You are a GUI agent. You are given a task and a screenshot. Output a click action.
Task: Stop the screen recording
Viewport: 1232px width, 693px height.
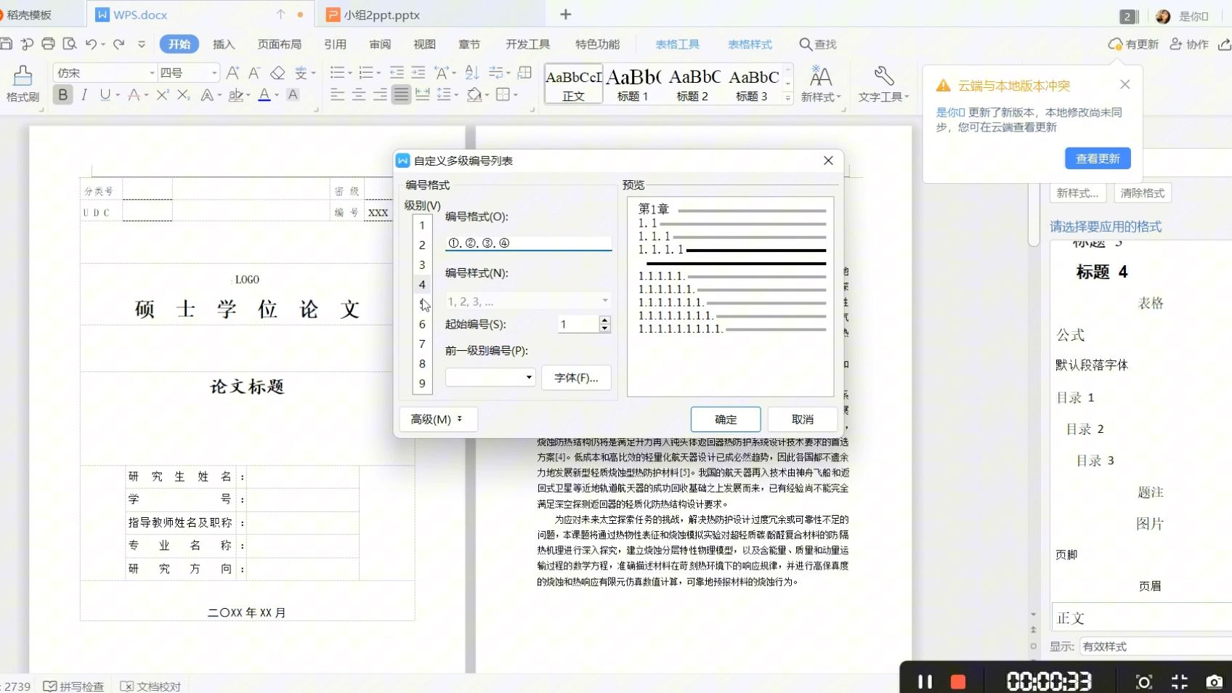pos(958,681)
